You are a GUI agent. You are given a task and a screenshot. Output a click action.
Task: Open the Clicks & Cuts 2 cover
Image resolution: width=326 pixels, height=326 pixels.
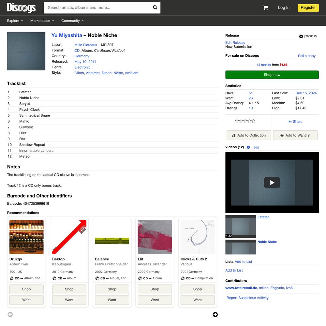pos(198,237)
